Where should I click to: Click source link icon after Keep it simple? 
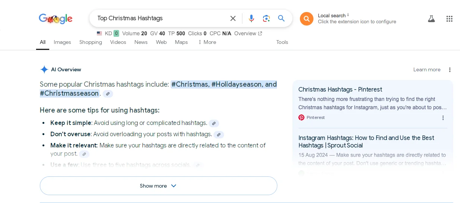[x=214, y=123]
